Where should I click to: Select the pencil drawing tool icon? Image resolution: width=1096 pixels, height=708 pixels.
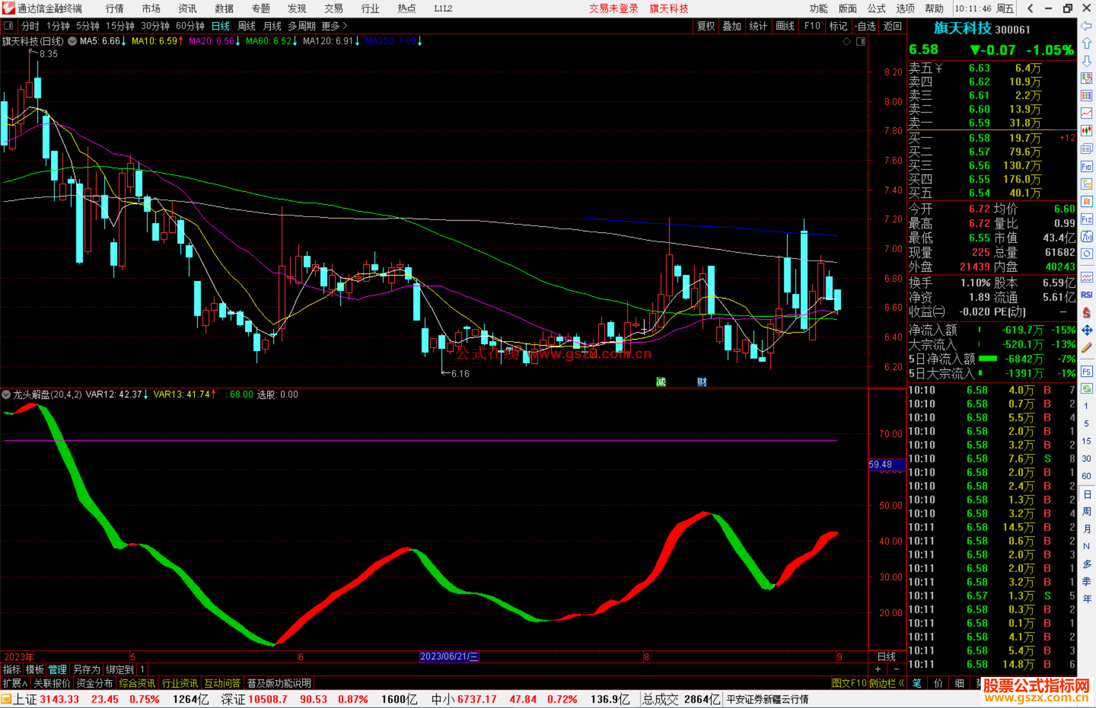(x=1086, y=348)
